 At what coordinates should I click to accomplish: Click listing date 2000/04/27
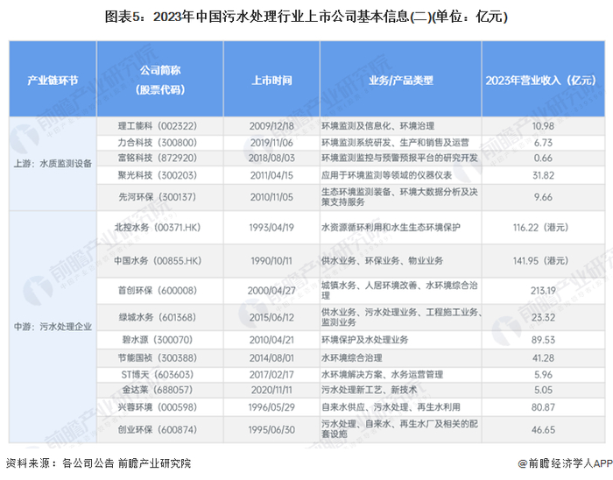[x=271, y=291]
